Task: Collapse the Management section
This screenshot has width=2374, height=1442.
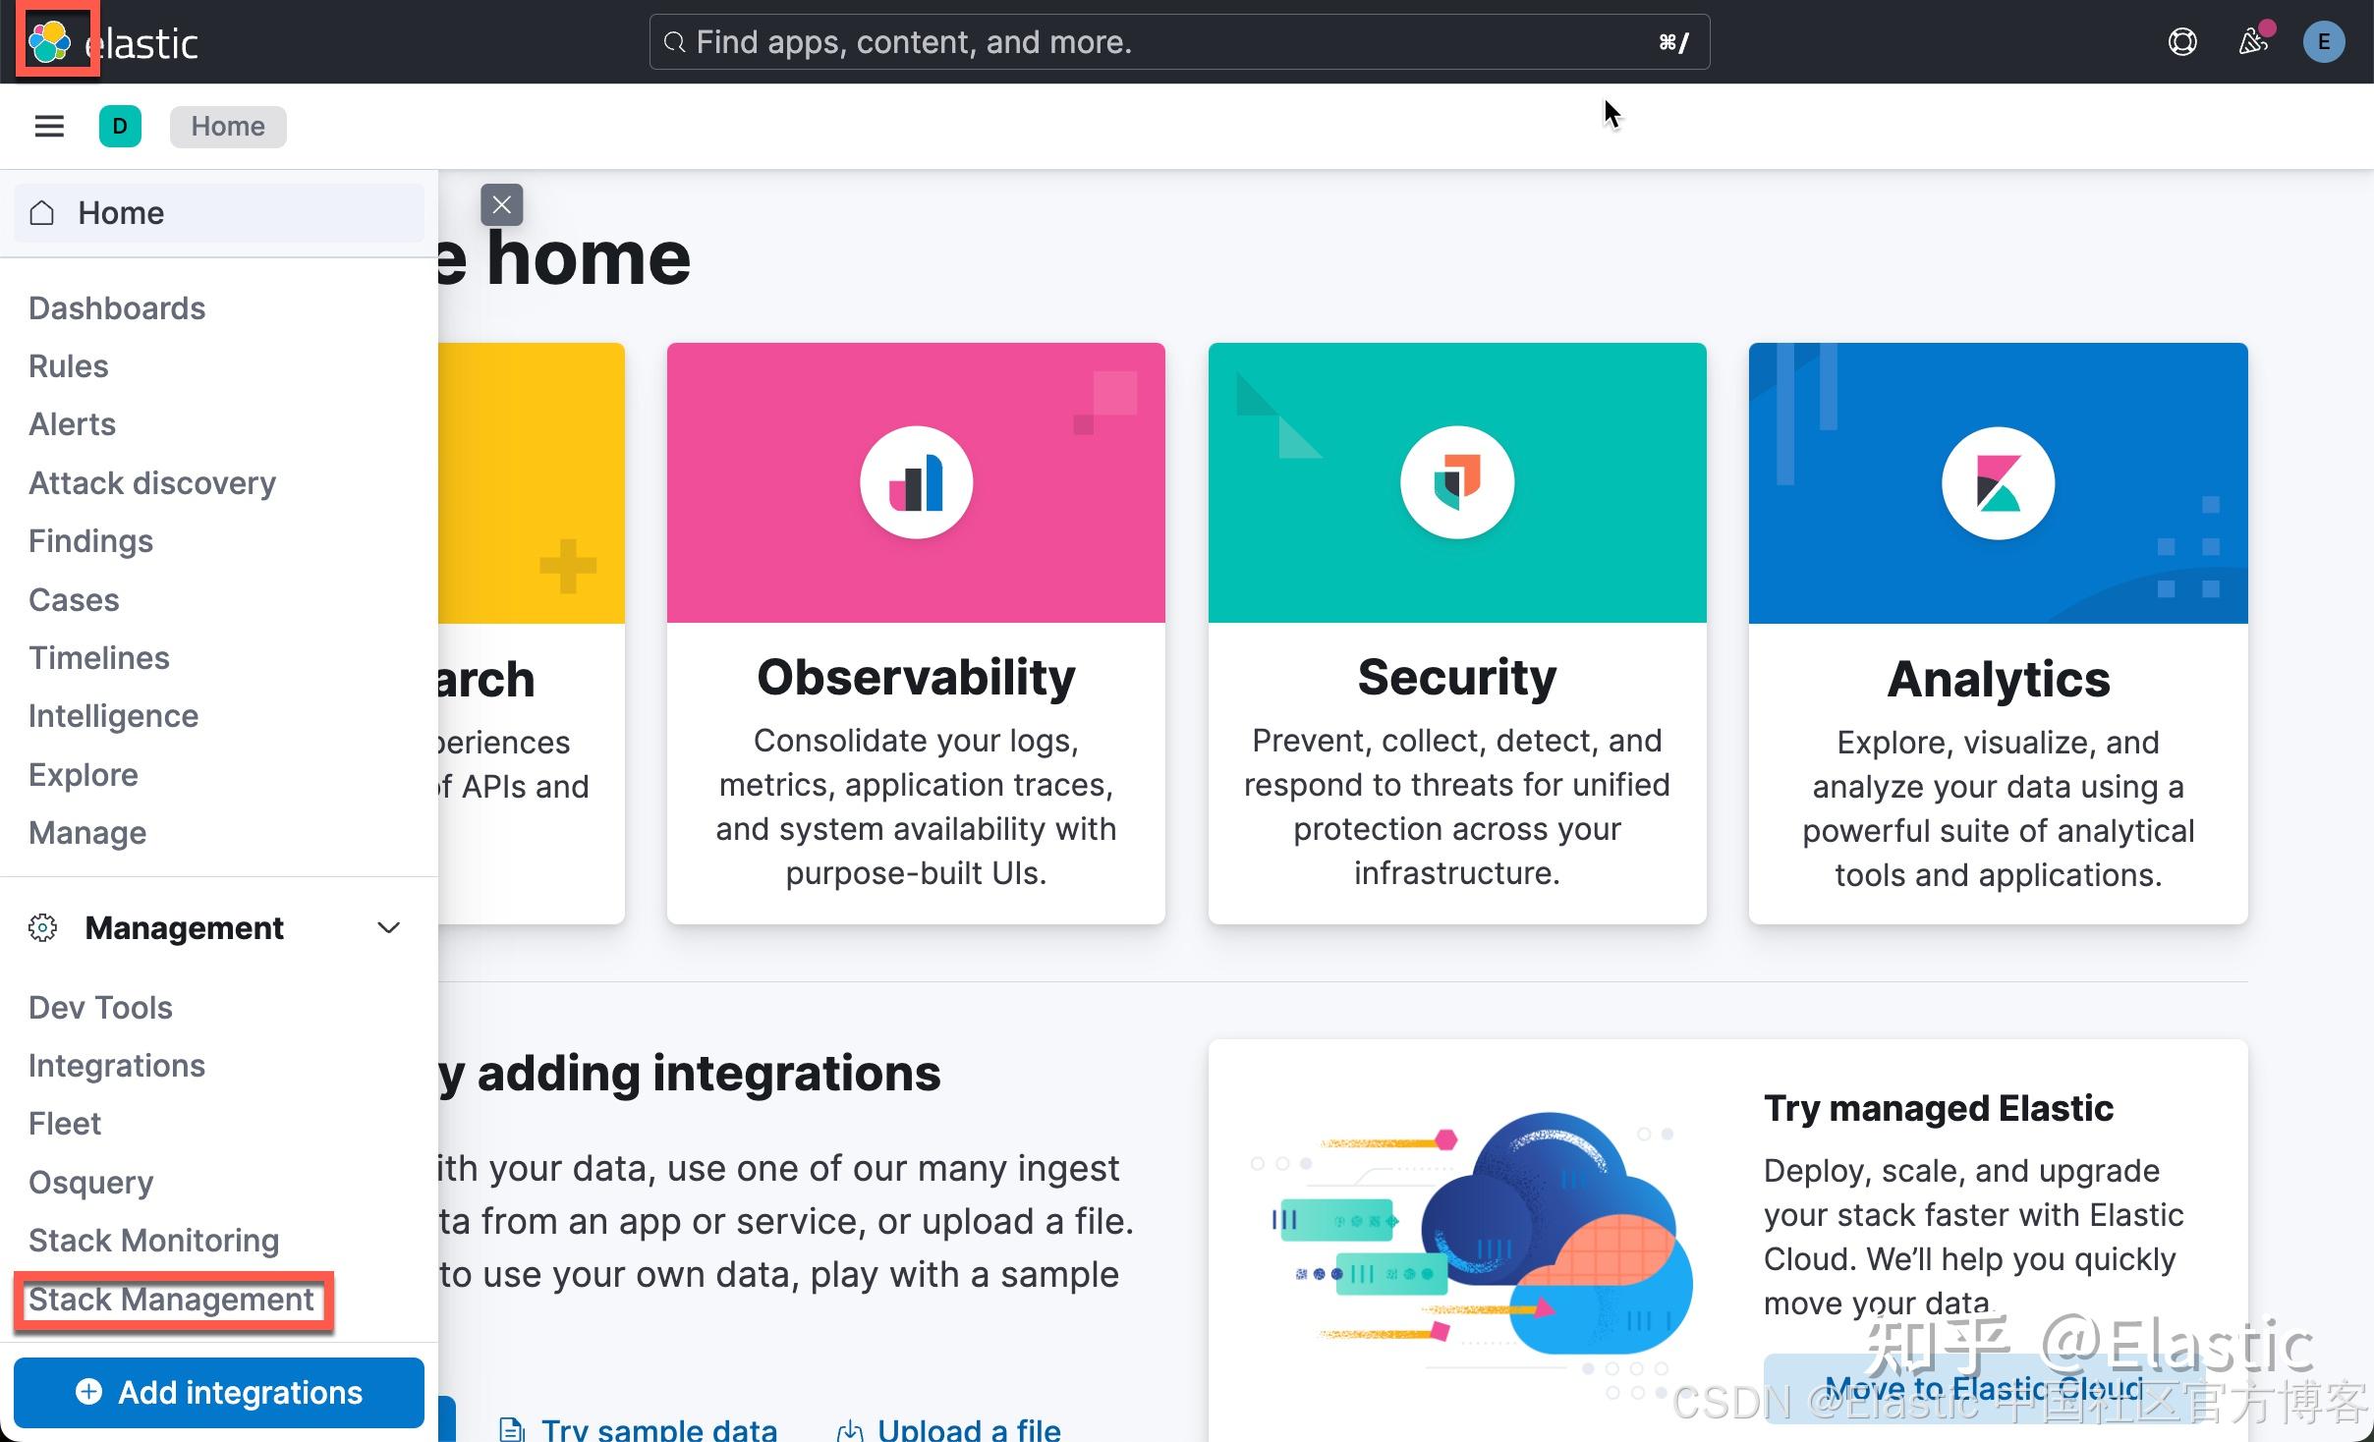Action: tap(388, 927)
